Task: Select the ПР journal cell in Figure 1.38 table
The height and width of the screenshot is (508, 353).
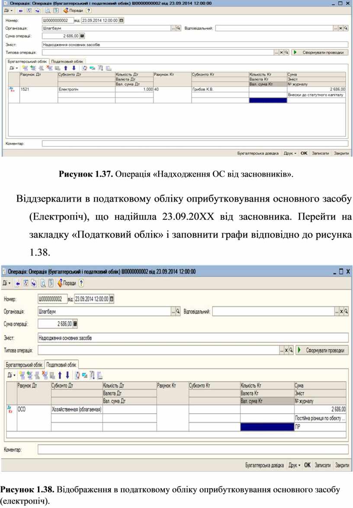Action: tap(320, 427)
